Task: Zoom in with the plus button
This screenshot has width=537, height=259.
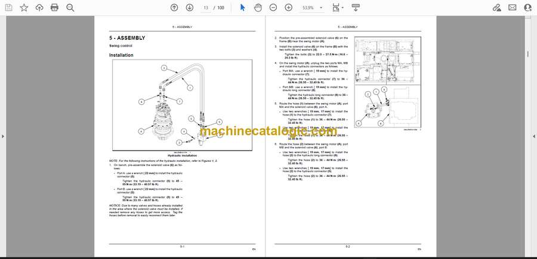Action: 289,8
